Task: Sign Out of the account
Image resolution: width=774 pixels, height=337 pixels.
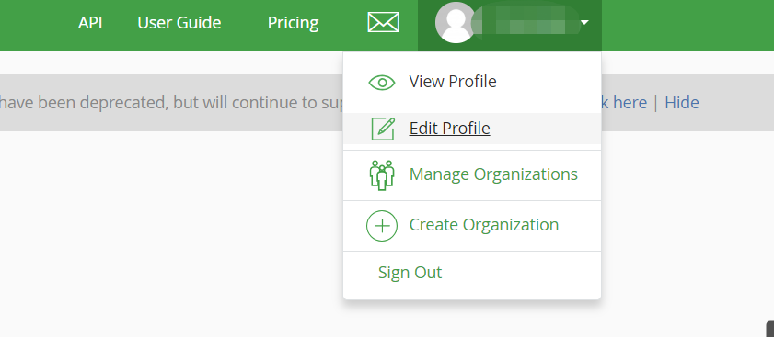Action: coord(410,273)
